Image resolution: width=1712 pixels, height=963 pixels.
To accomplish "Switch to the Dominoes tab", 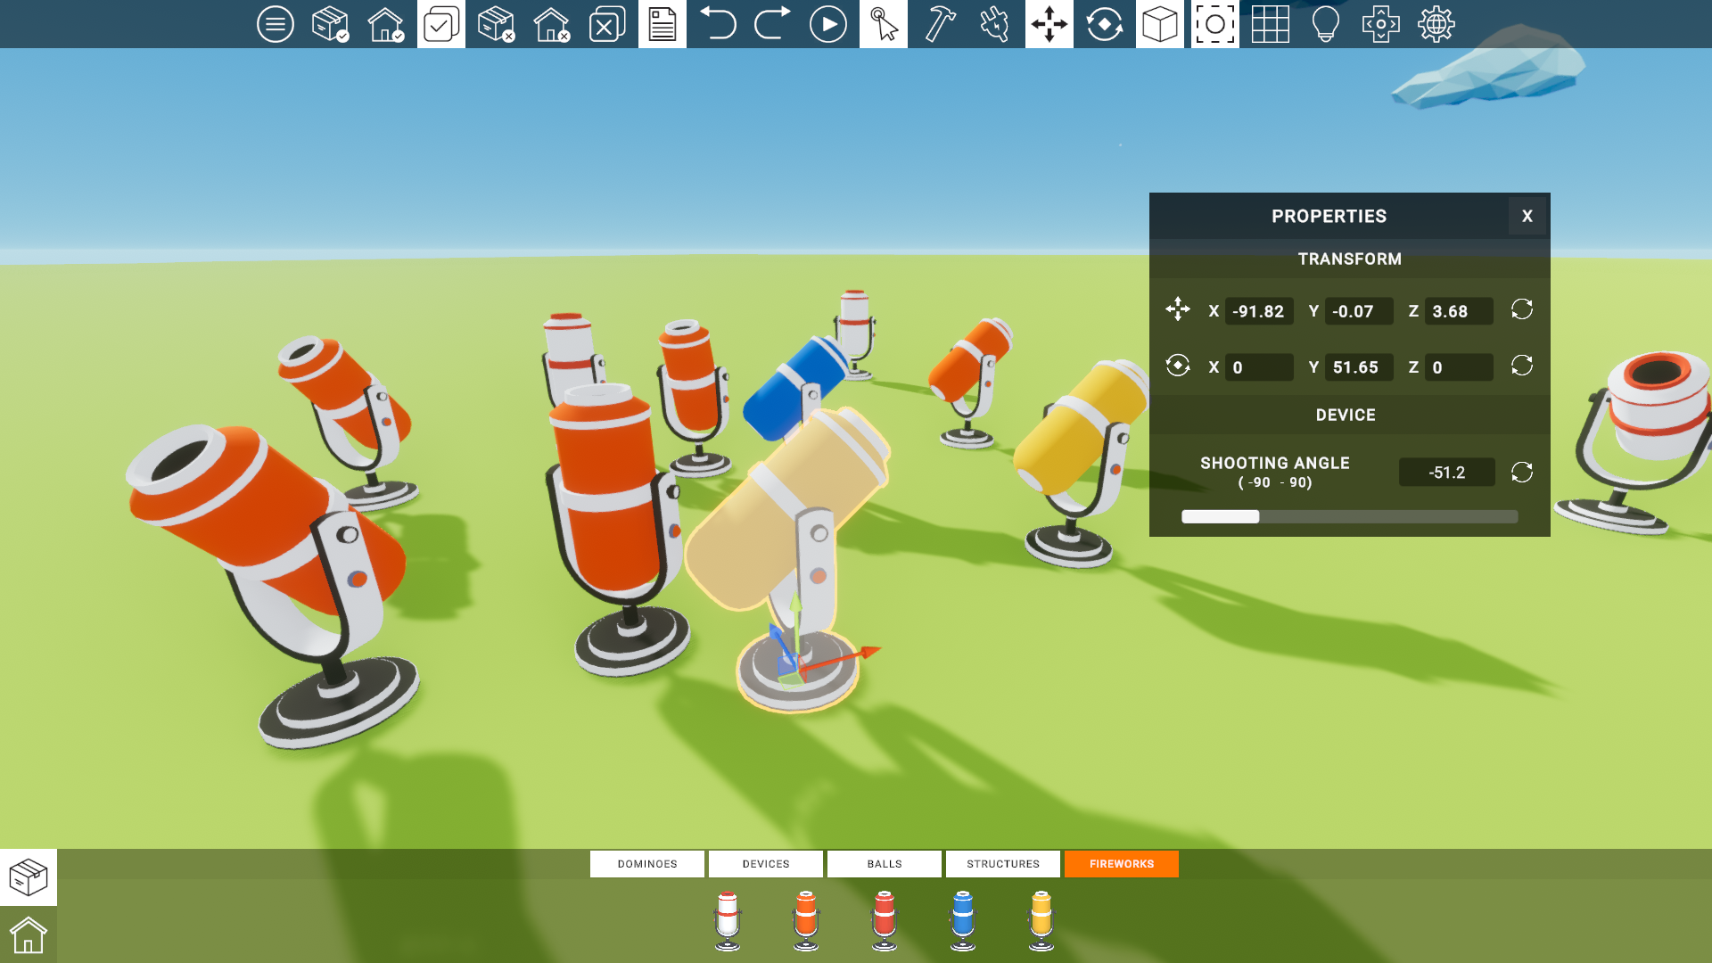I will [x=647, y=864].
